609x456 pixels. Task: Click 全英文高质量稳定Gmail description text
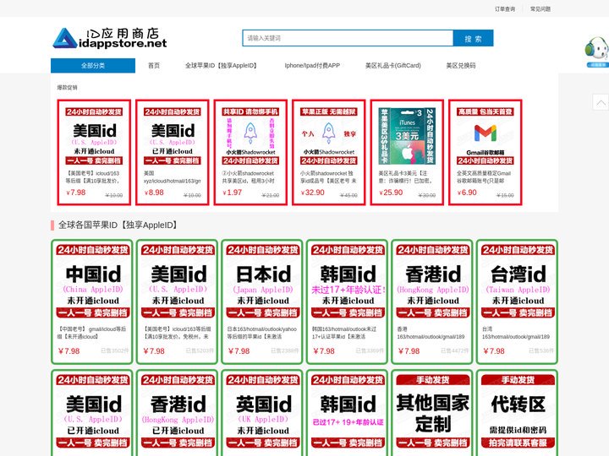484,177
